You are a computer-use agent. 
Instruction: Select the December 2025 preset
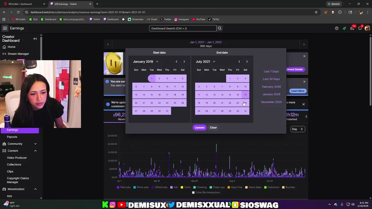pyautogui.click(x=271, y=102)
